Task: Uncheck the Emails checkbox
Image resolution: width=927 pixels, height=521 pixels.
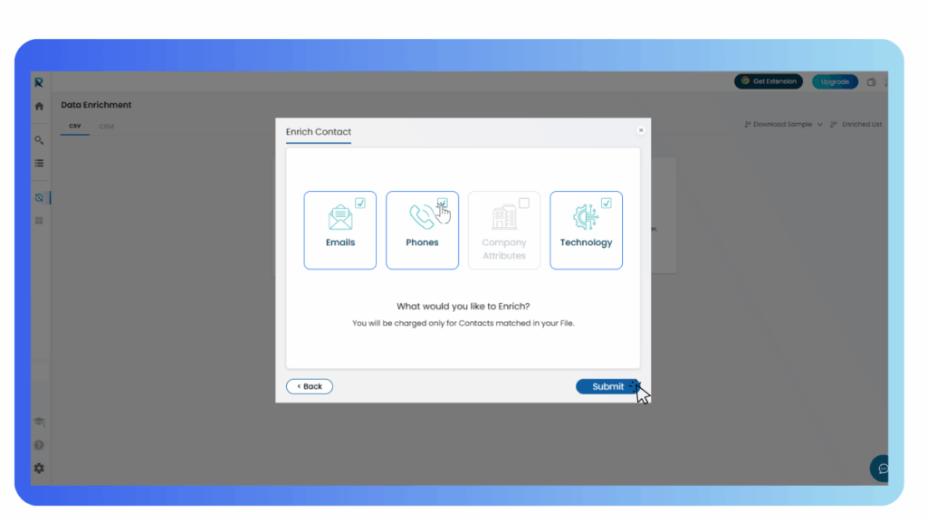Action: 360,204
